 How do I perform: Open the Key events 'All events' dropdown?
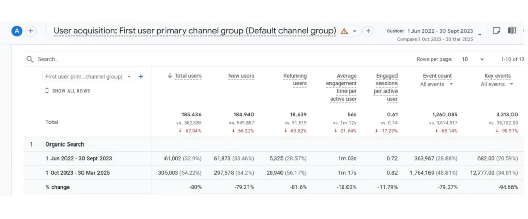coord(497,84)
